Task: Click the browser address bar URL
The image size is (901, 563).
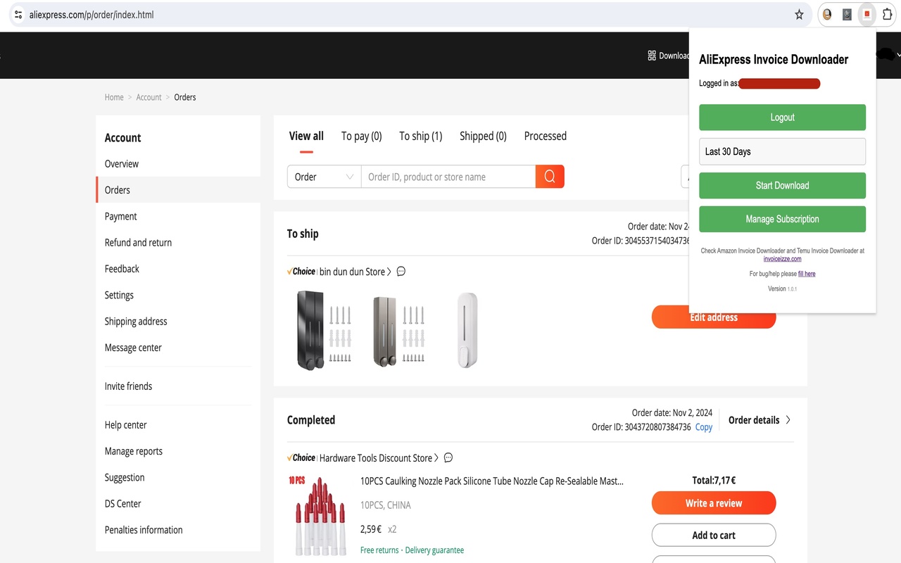Action: [x=92, y=14]
